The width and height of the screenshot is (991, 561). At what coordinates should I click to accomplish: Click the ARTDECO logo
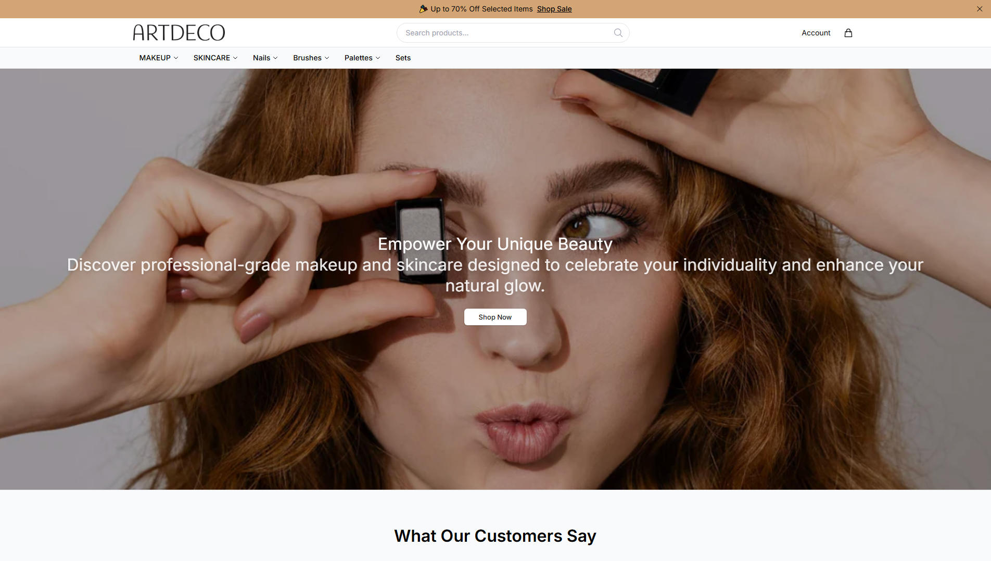179,33
